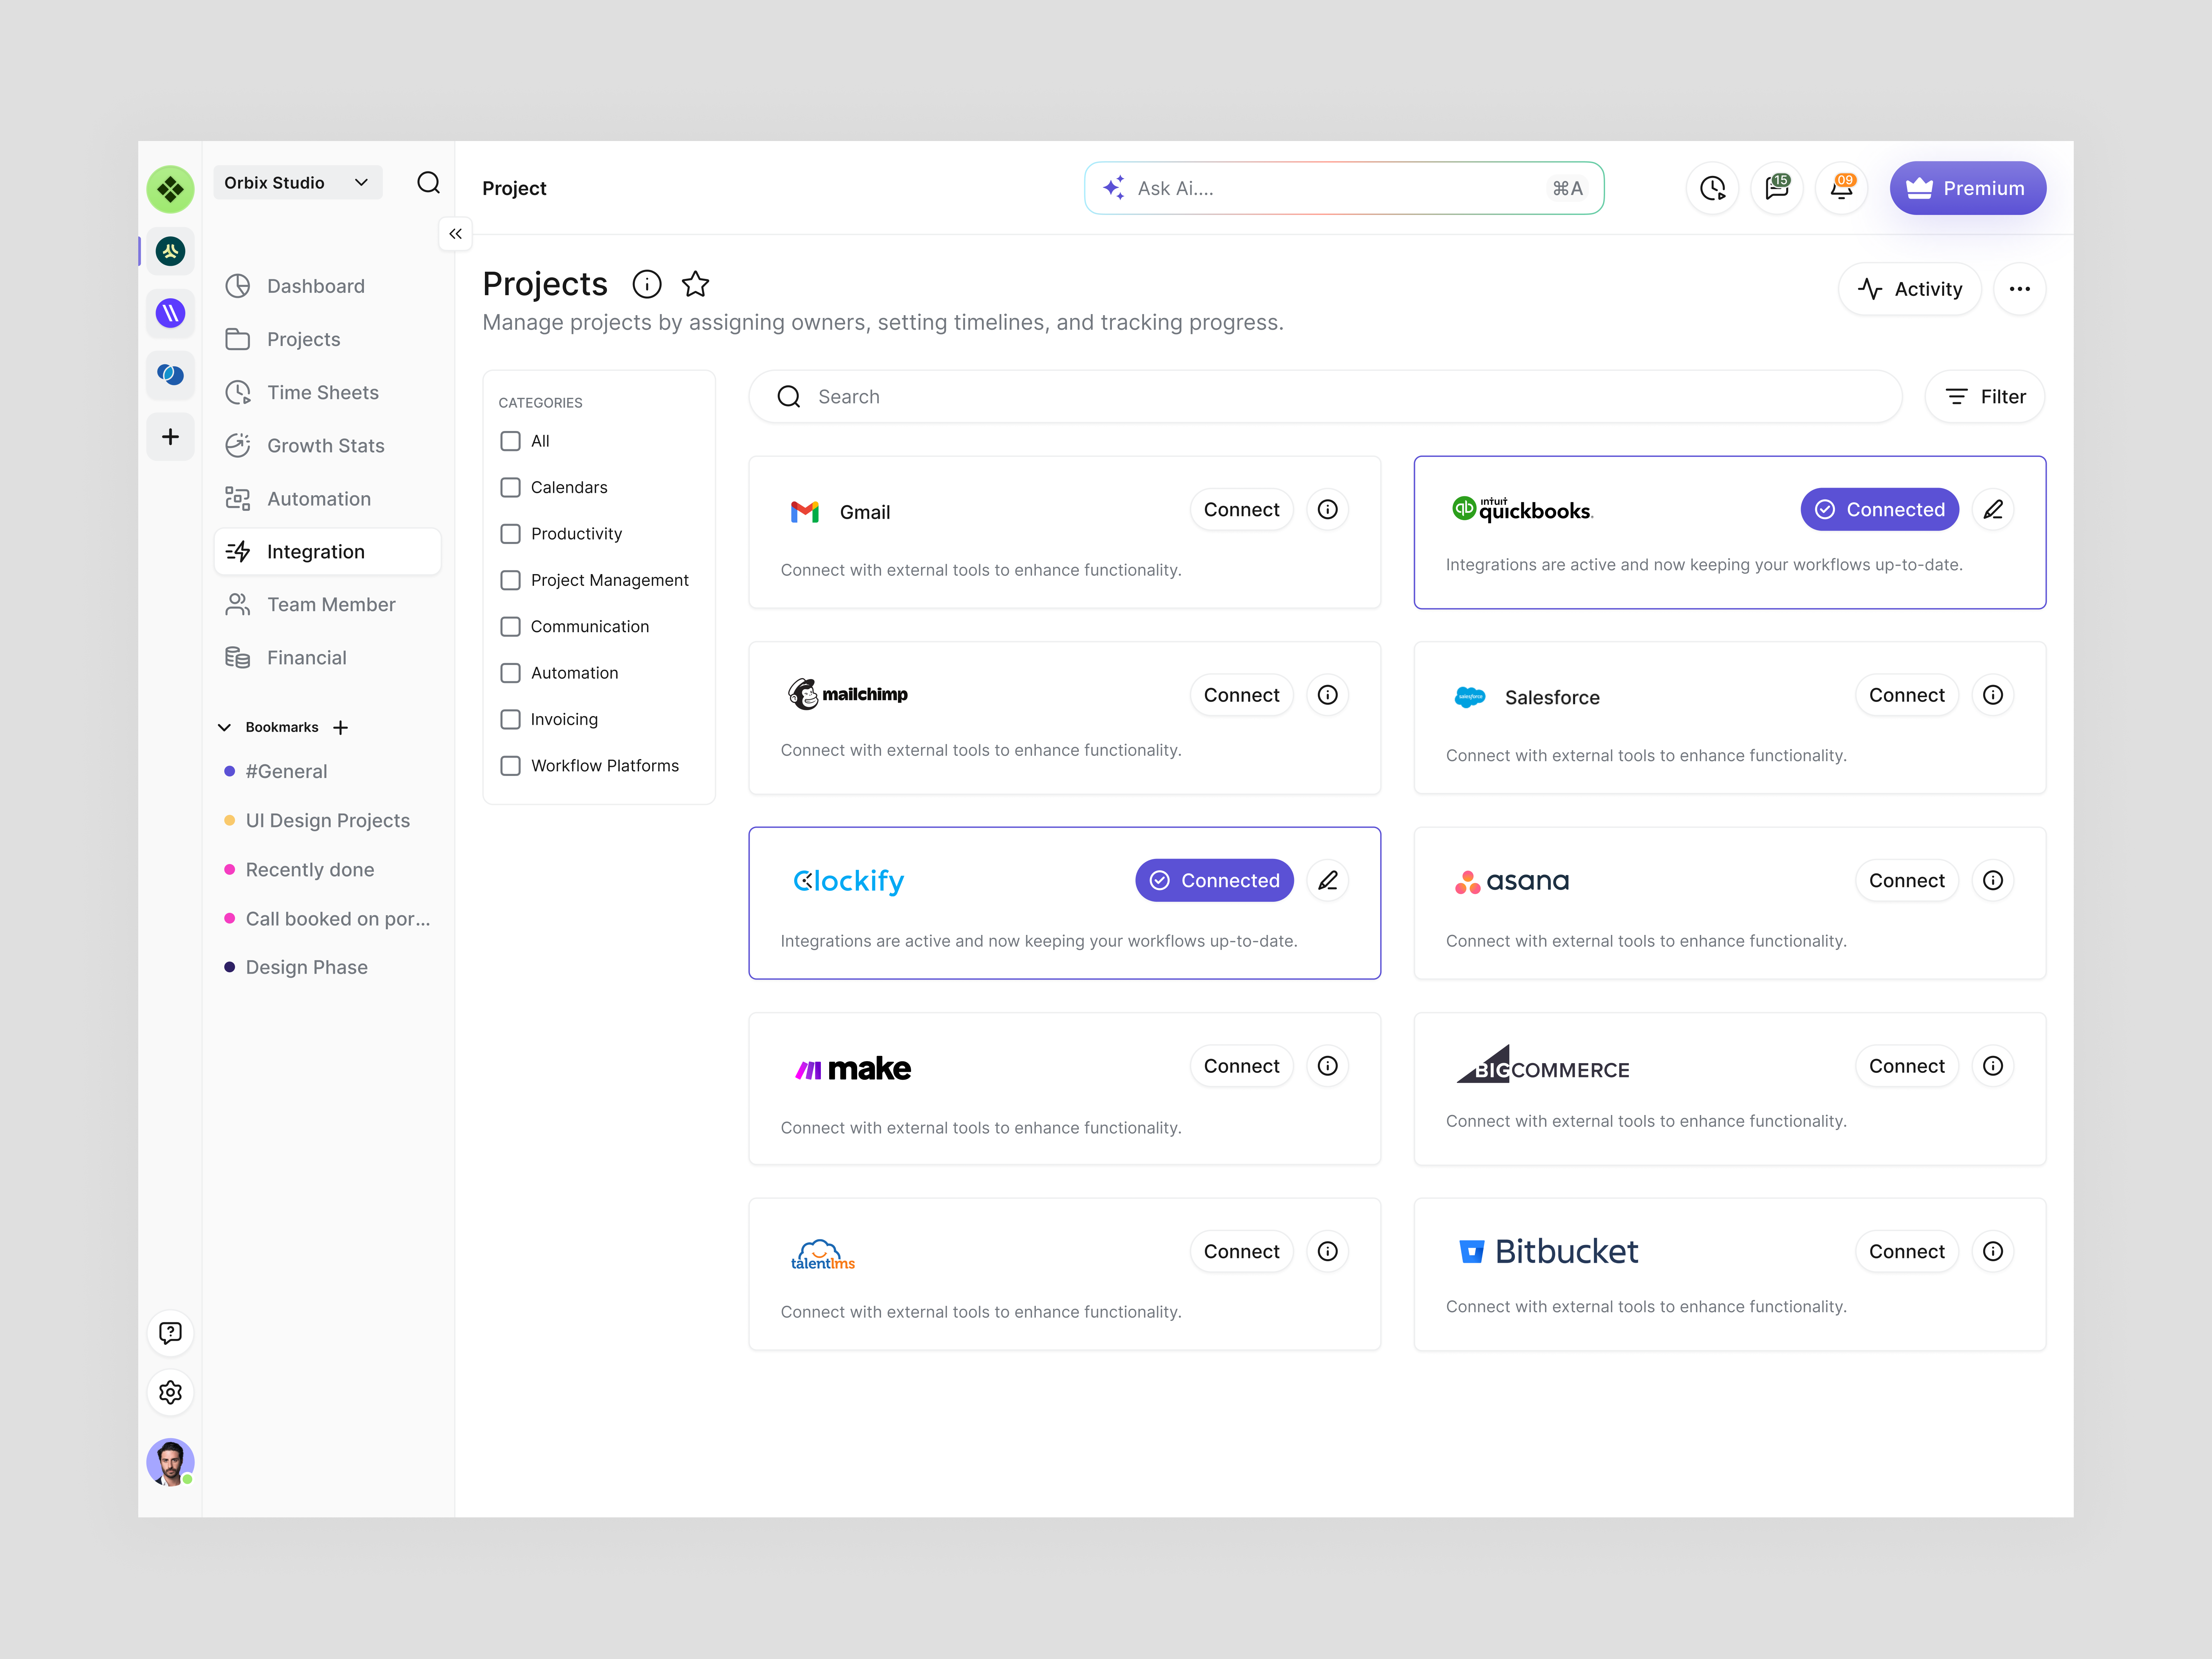Collapse the Bookmarks section
Image resolution: width=2212 pixels, height=1659 pixels.
tap(225, 727)
